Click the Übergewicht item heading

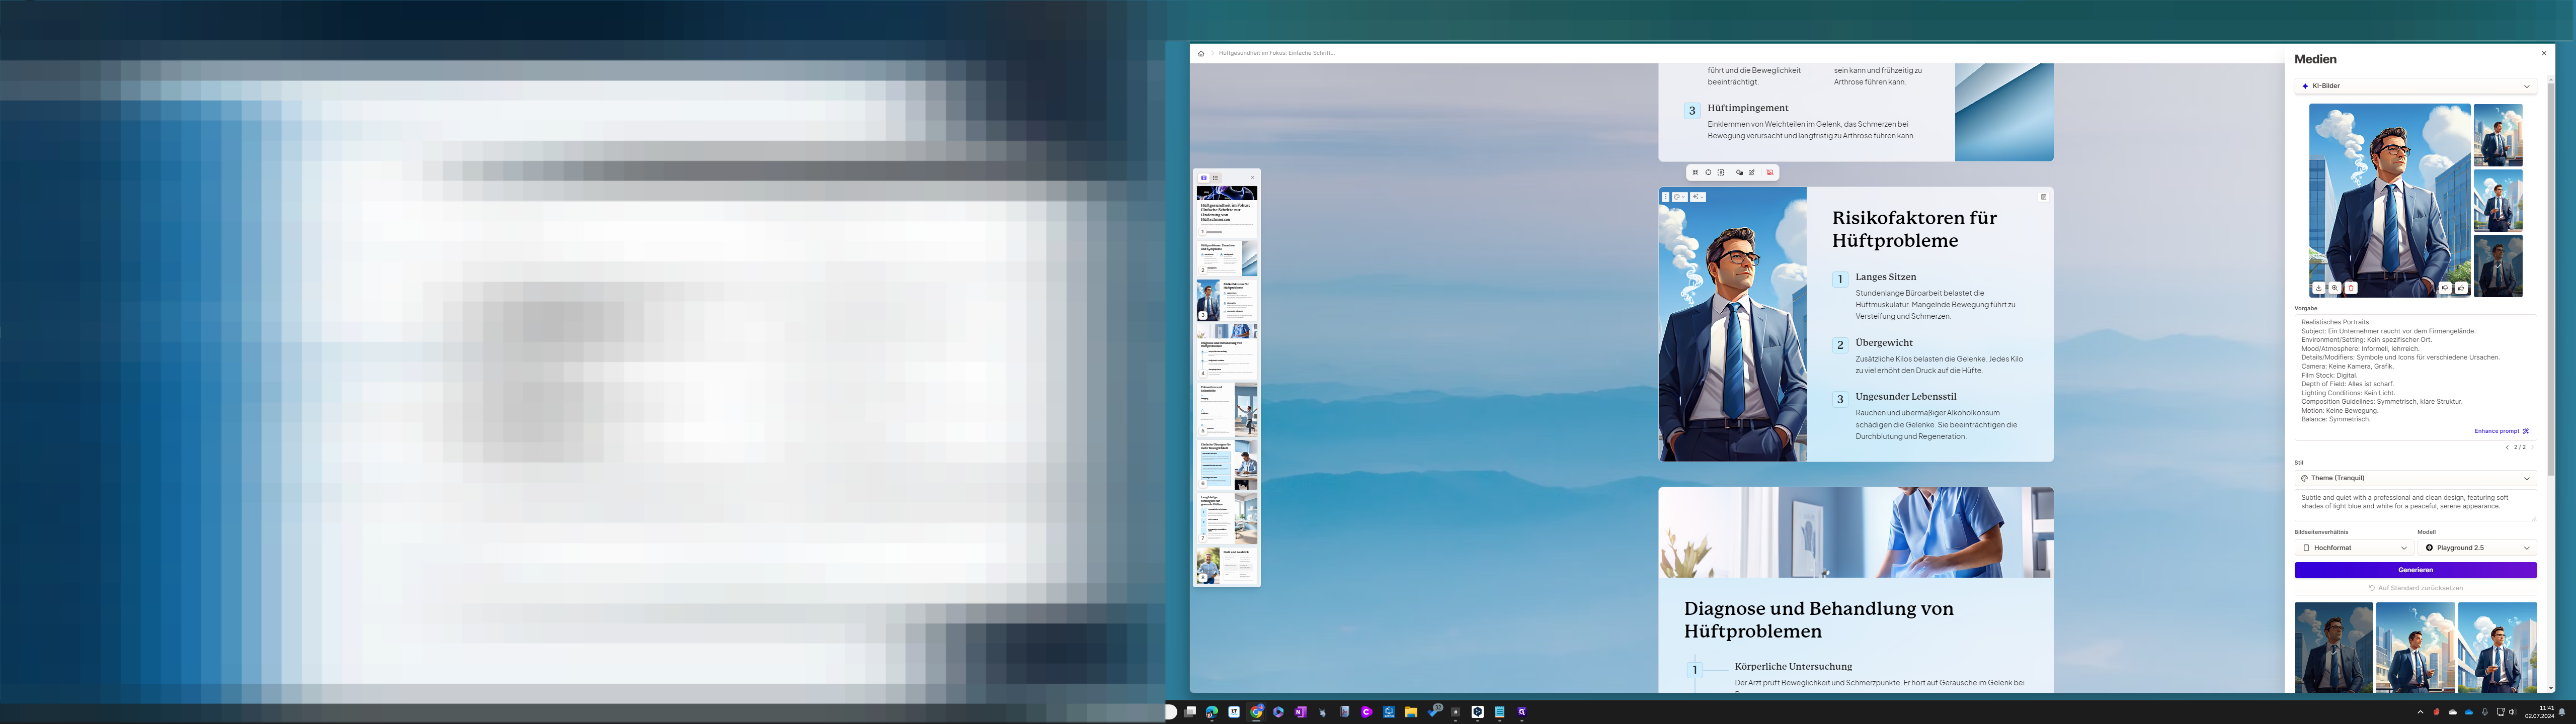1884,343
